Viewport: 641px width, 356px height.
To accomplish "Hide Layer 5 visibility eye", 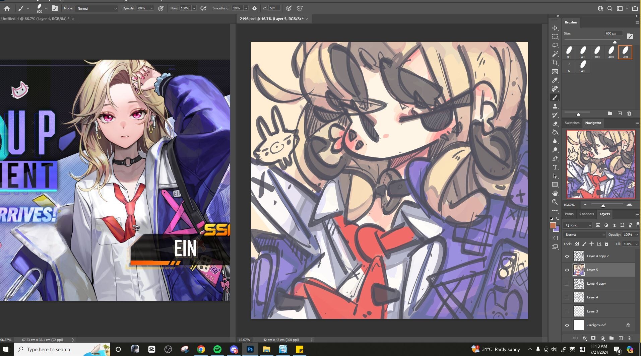I will pos(567,270).
